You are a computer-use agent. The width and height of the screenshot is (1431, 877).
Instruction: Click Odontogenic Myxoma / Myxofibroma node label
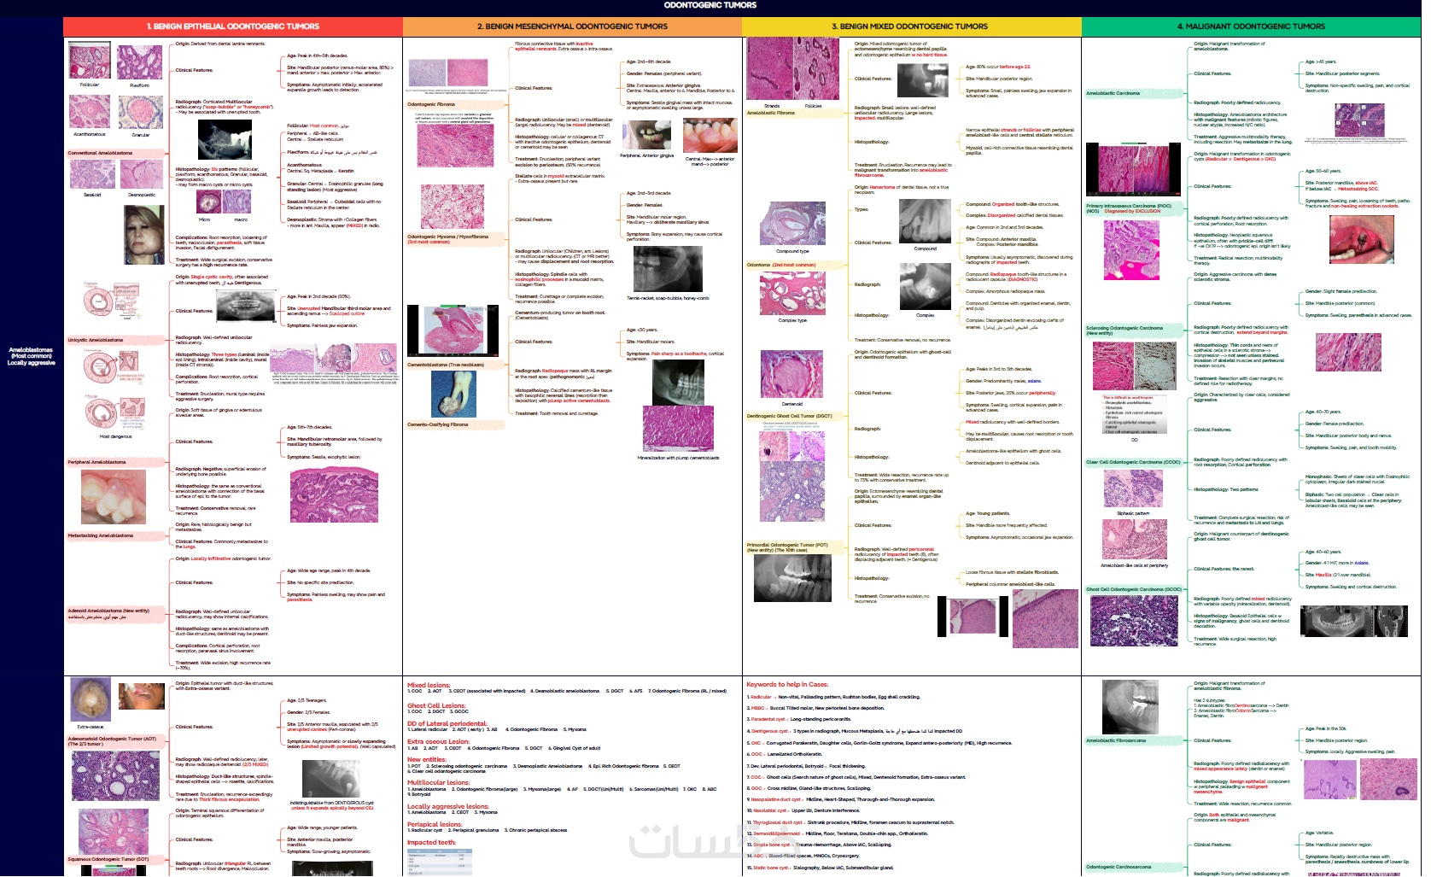click(455, 239)
